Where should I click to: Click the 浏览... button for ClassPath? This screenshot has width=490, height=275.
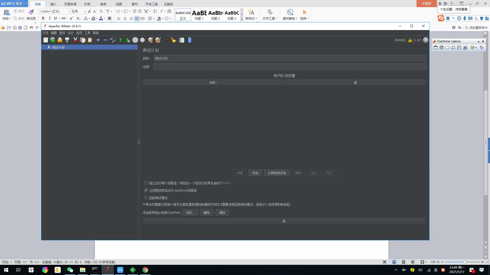point(190,212)
